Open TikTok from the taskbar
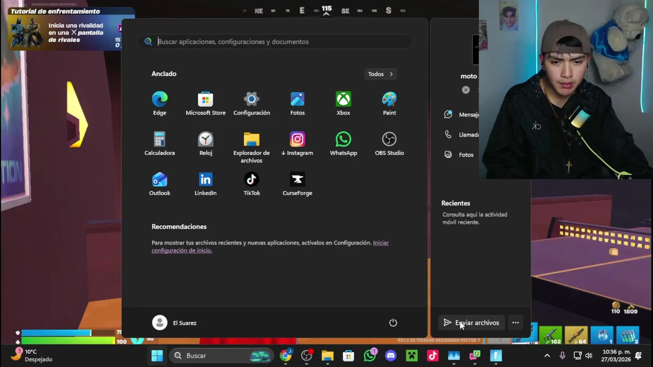 (x=433, y=356)
